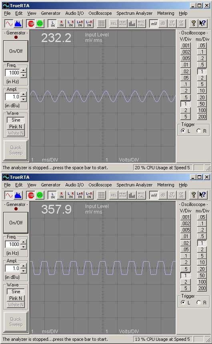Click 357.9 input level readout in bottom window
Viewport: 212px width, 344px height.
56,209
